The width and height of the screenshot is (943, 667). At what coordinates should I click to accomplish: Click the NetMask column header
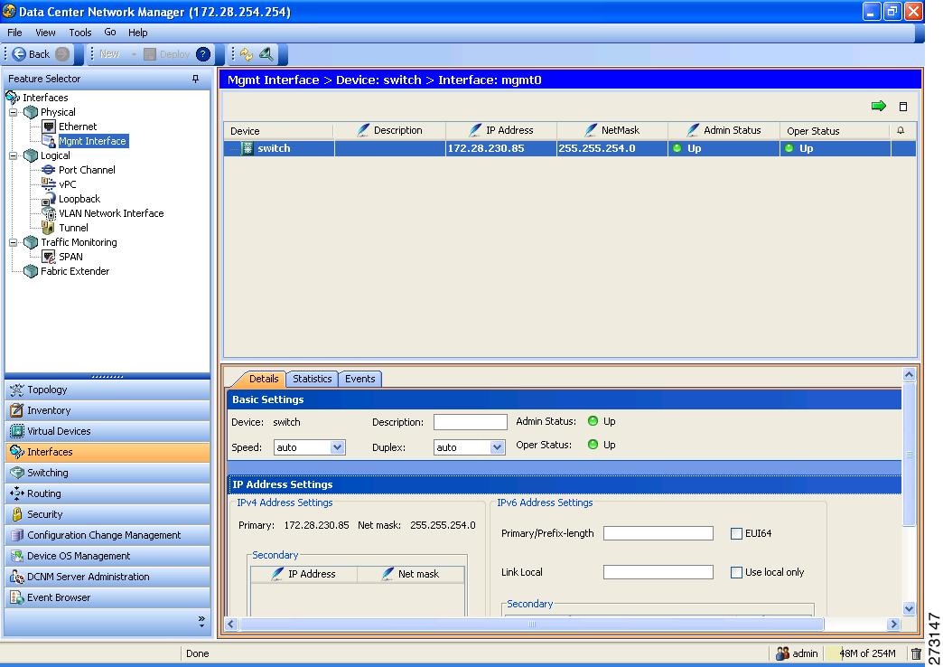click(612, 131)
